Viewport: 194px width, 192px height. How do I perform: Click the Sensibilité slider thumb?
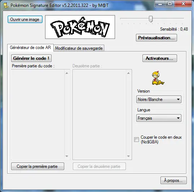pos(151,19)
